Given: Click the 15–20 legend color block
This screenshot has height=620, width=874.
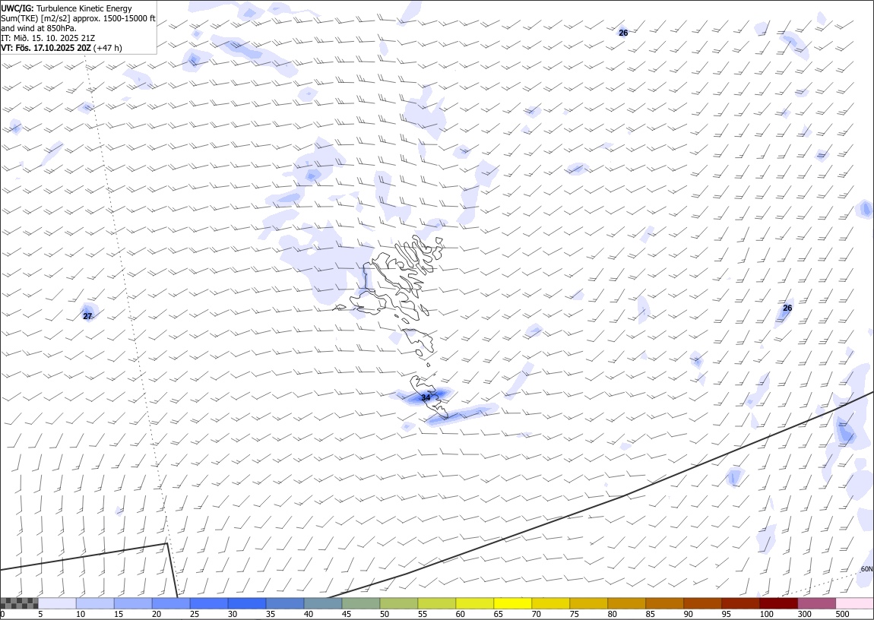Looking at the screenshot, I should (x=133, y=603).
